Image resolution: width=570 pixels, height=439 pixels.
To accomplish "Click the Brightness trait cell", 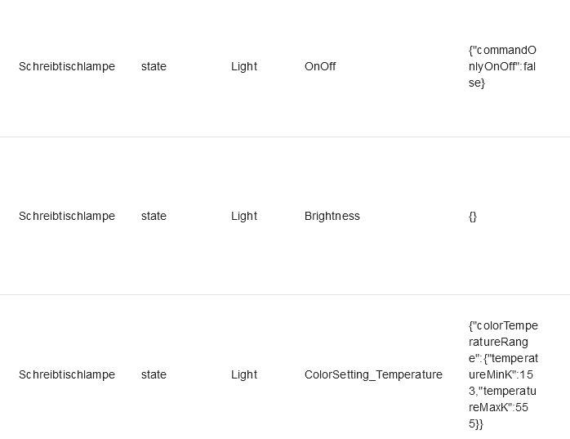I will (332, 216).
